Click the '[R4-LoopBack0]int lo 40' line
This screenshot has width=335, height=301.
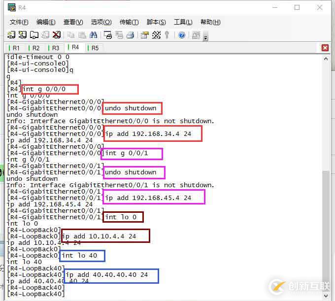pos(52,256)
